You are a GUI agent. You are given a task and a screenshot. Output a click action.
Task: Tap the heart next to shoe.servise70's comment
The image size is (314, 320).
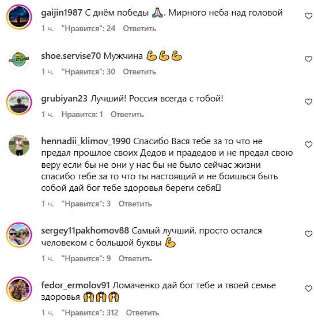308,59
